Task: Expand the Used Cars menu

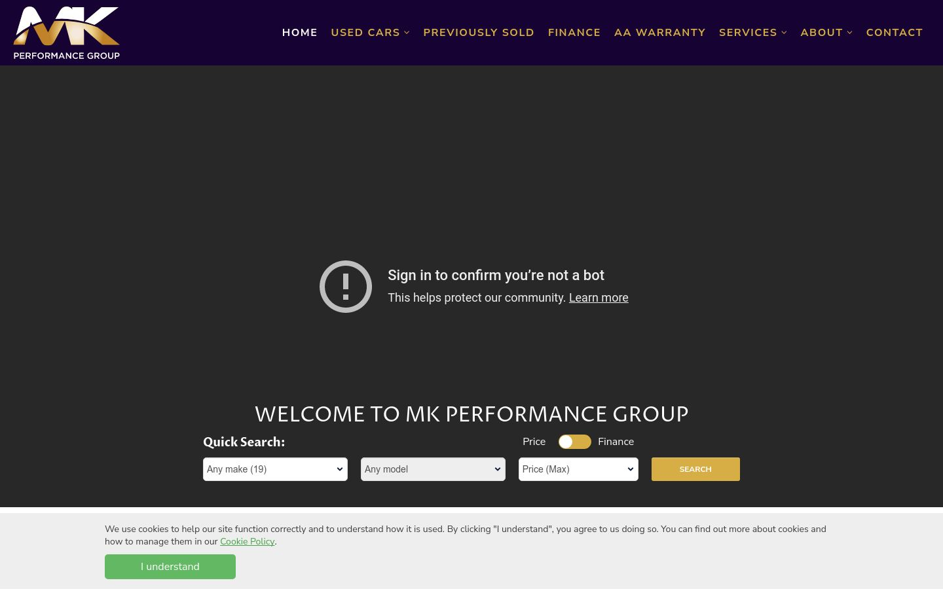Action: point(370,33)
